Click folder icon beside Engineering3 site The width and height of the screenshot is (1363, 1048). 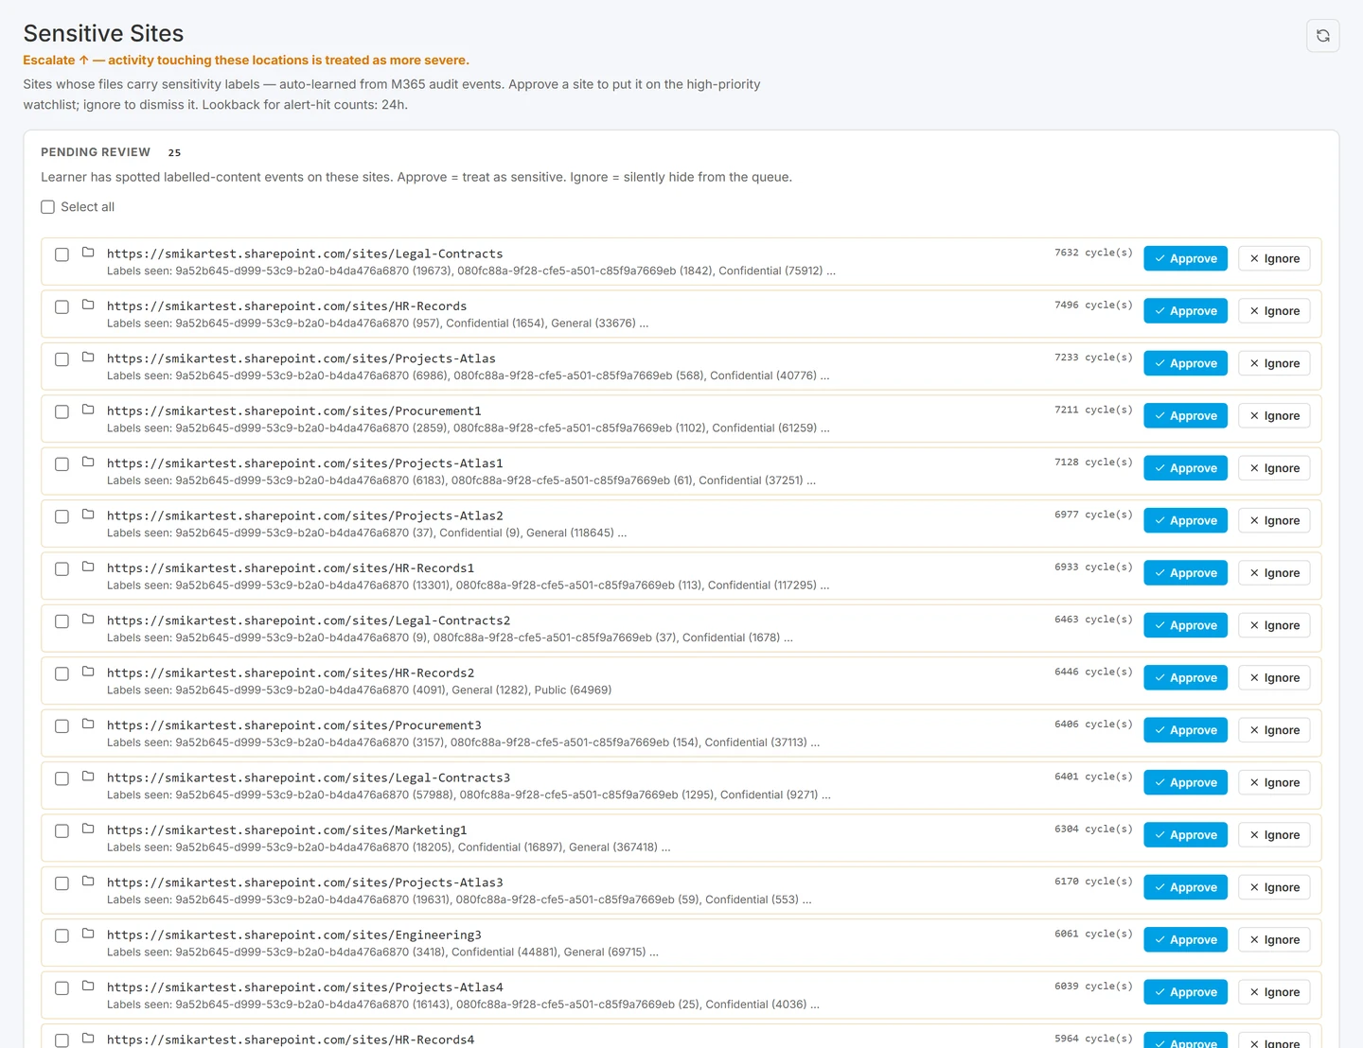pyautogui.click(x=88, y=934)
